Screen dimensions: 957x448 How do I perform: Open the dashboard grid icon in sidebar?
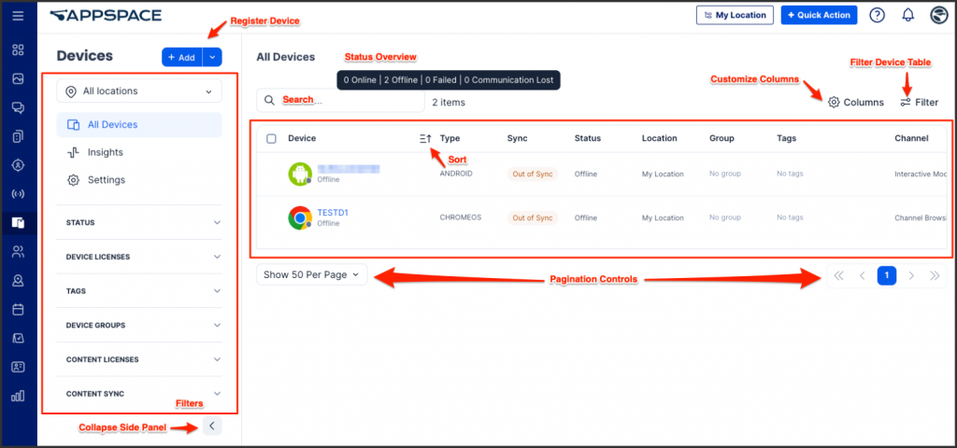pos(18,50)
